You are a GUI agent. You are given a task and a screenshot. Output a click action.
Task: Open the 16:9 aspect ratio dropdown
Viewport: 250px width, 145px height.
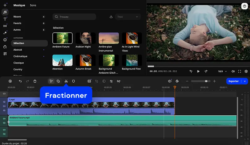(222, 71)
